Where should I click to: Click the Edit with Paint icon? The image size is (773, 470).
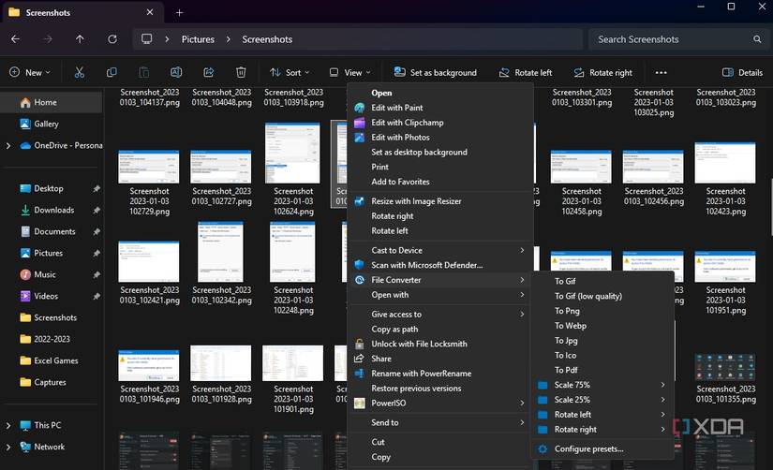pyautogui.click(x=360, y=108)
